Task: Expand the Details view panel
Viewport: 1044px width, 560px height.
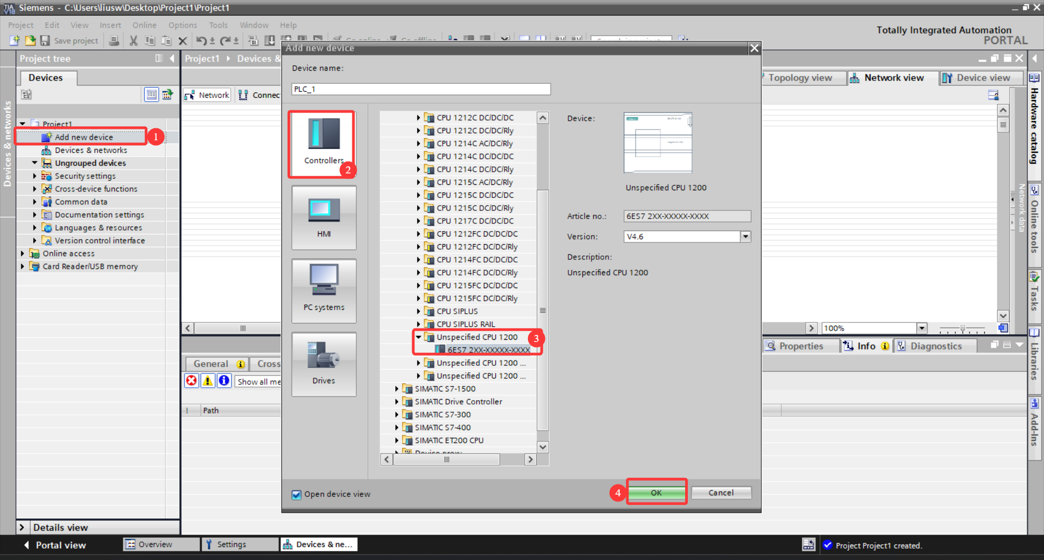Action: 22,527
